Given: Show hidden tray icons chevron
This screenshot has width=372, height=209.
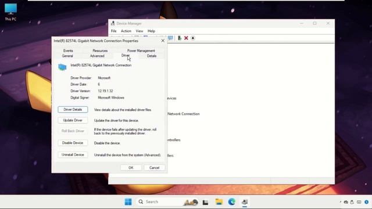Looking at the screenshot, I should pyautogui.click(x=341, y=202).
